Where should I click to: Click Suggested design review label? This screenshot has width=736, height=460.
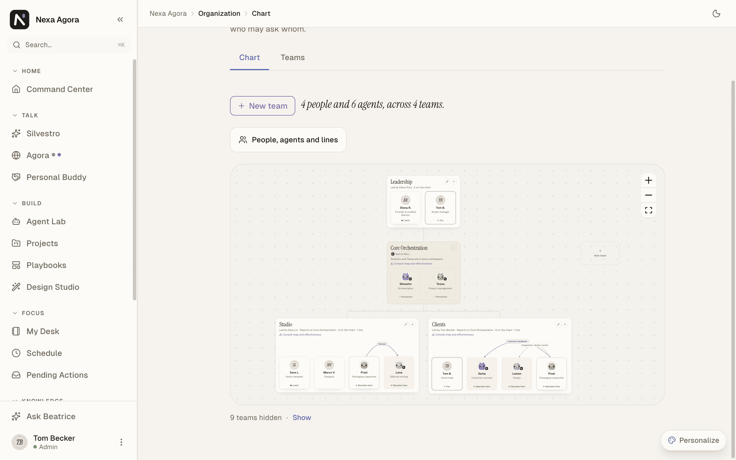tap(535, 345)
